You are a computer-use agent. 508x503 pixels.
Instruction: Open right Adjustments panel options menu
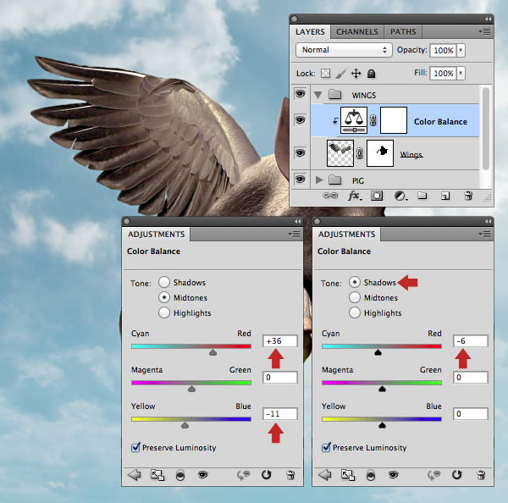484,234
